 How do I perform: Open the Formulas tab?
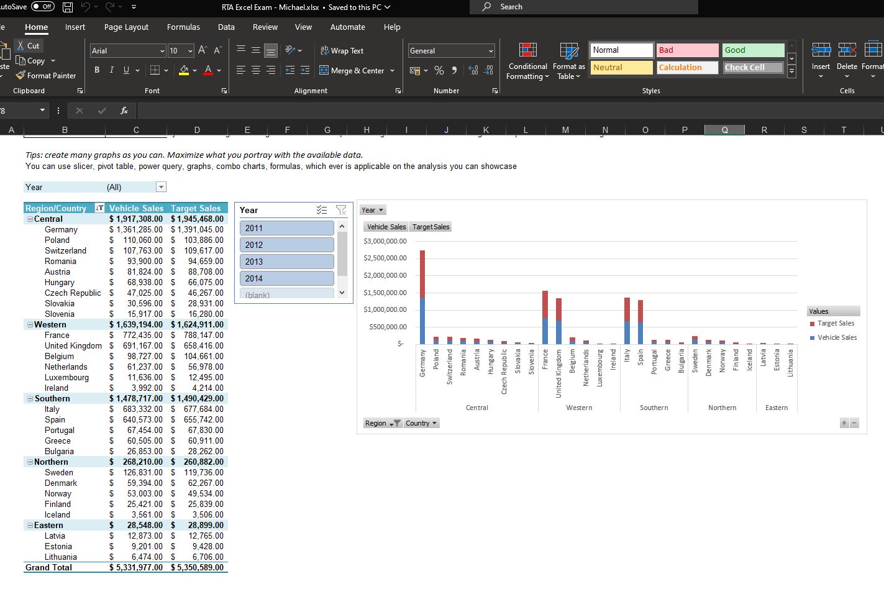183,27
